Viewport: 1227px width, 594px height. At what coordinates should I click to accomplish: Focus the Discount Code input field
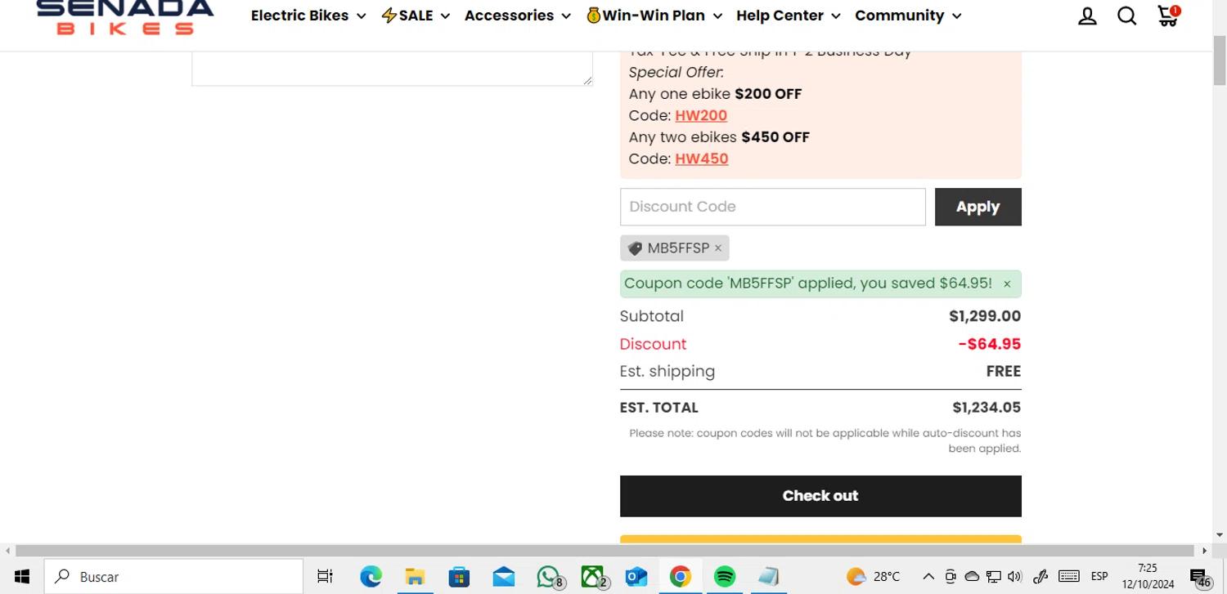pos(773,207)
